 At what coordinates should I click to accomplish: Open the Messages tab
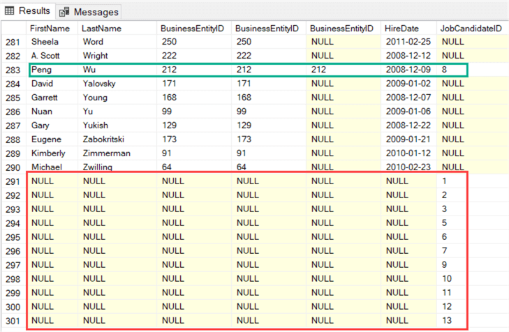89,12
